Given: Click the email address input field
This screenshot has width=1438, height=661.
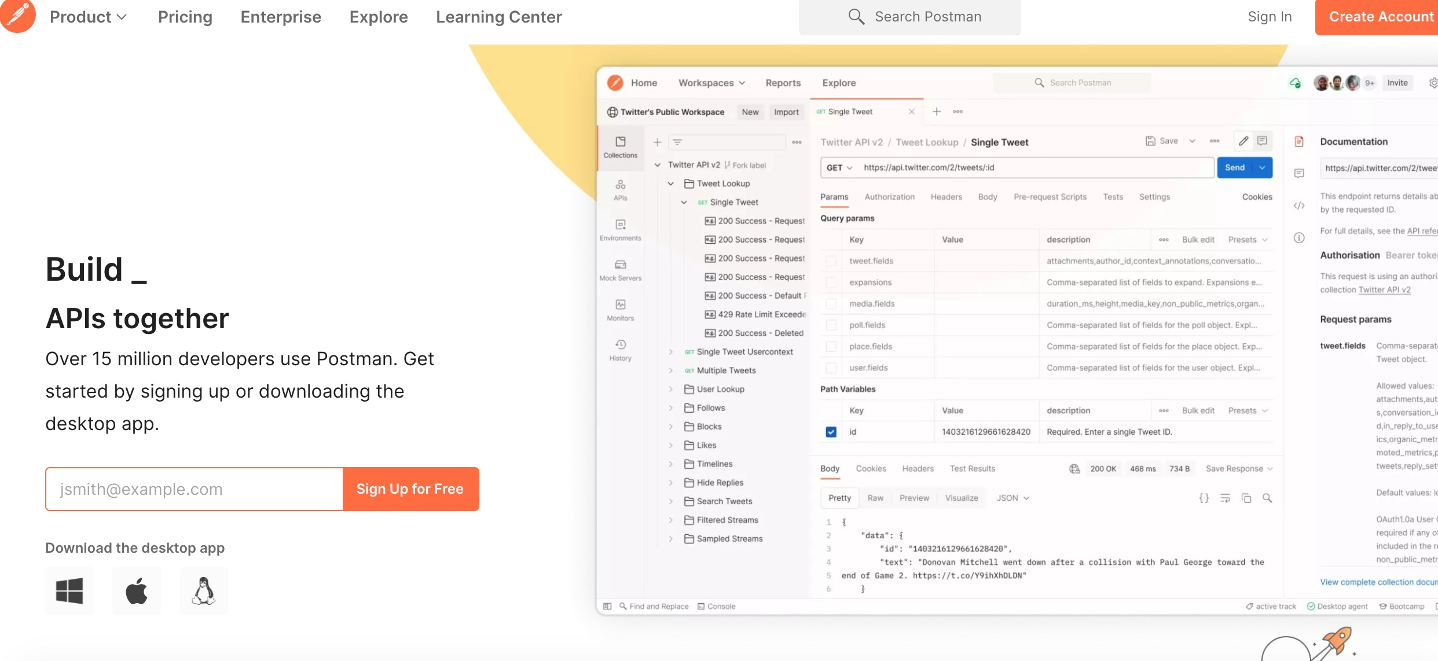Looking at the screenshot, I should pyautogui.click(x=195, y=489).
